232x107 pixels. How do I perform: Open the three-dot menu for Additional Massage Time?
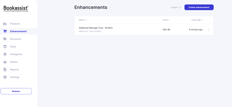click(209, 30)
